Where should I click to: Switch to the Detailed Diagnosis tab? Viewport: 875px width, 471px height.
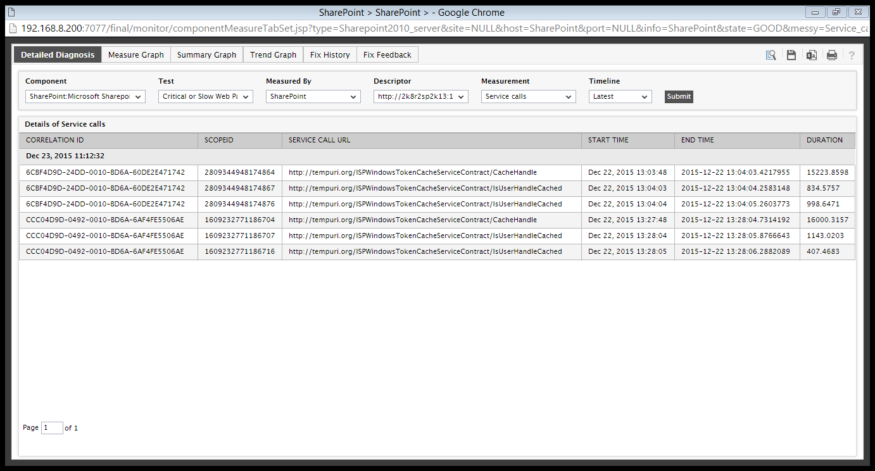pyautogui.click(x=58, y=55)
